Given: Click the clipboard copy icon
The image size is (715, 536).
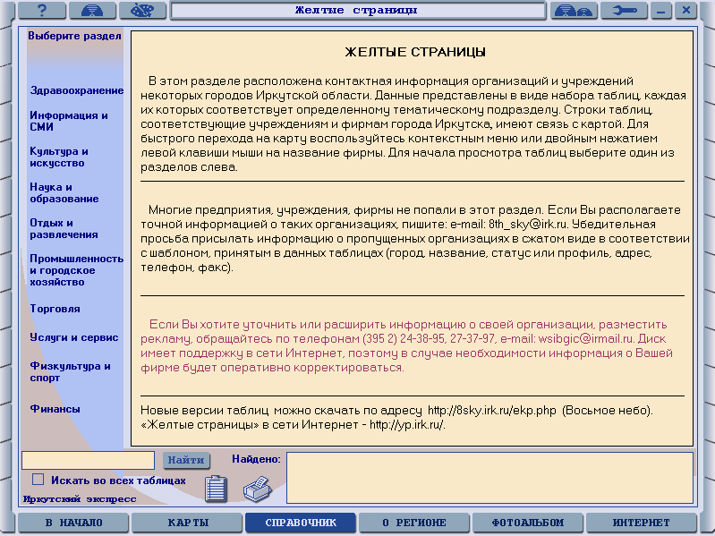Looking at the screenshot, I should pyautogui.click(x=216, y=489).
